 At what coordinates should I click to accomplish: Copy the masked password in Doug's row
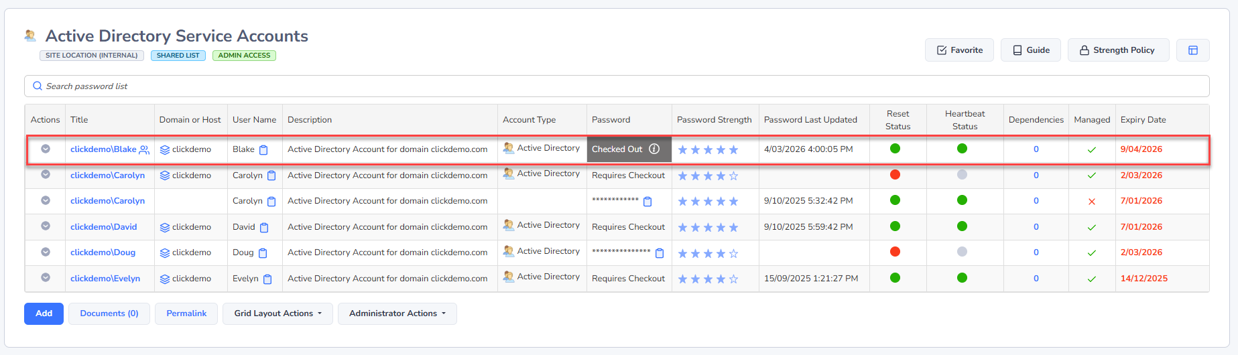[x=660, y=253]
